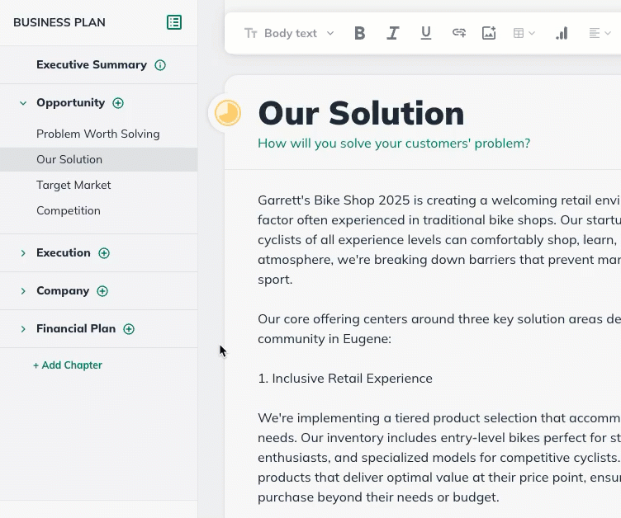Expand the Financial Plan chapter
The height and width of the screenshot is (518, 621).
pyautogui.click(x=23, y=329)
